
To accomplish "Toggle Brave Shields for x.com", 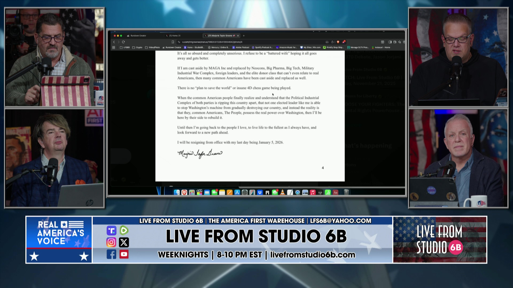I will coord(339,42).
